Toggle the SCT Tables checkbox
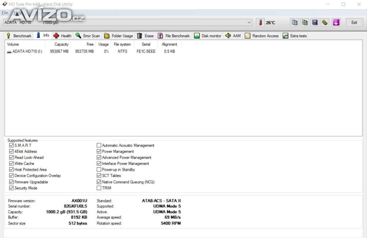Image resolution: width=367 pixels, height=238 pixels. click(x=99, y=176)
